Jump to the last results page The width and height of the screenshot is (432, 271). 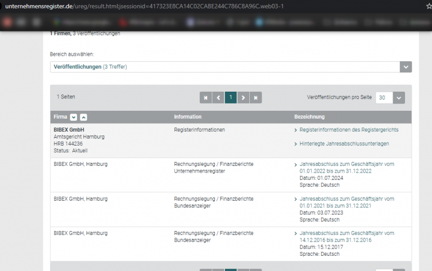[256, 97]
